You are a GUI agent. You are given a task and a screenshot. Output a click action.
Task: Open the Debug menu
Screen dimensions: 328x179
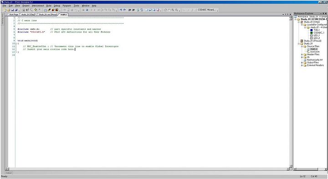(x=57, y=5)
